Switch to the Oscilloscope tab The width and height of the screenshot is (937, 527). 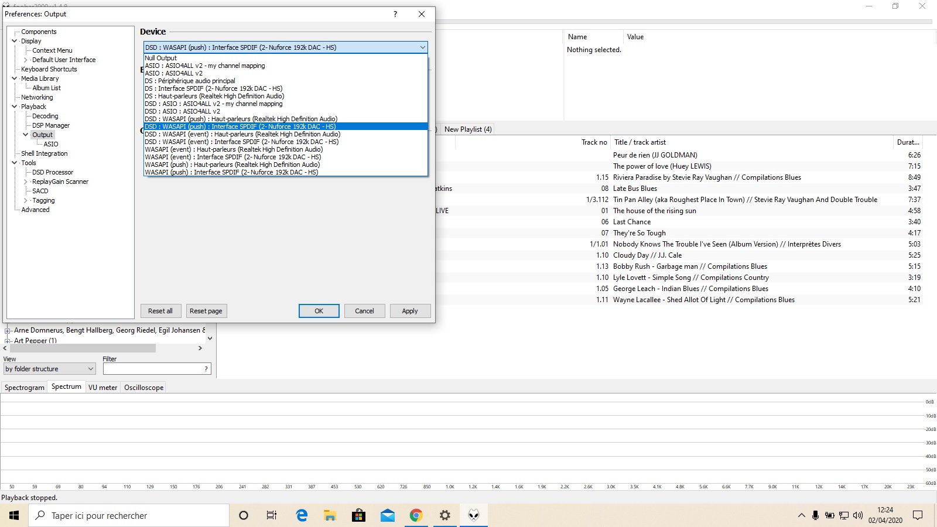click(x=143, y=387)
